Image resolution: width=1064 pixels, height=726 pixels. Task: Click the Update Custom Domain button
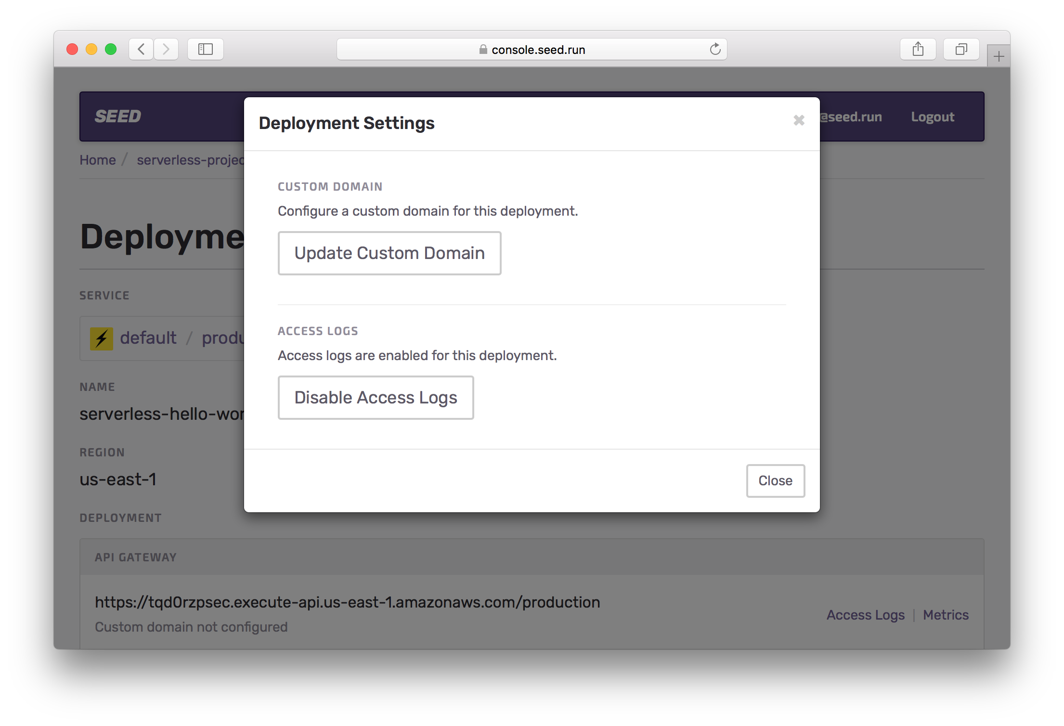tap(389, 253)
